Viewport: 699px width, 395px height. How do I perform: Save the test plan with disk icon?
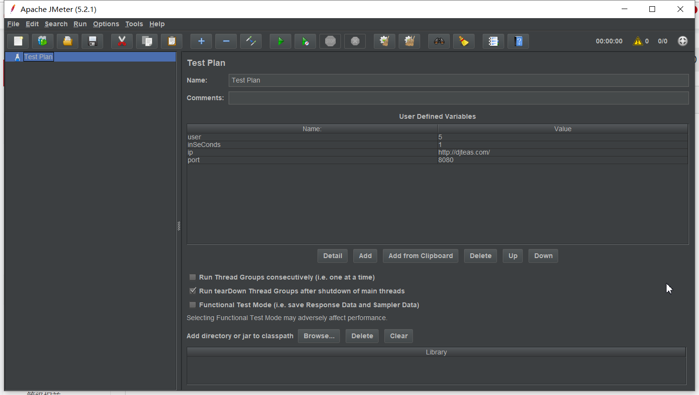(93, 41)
